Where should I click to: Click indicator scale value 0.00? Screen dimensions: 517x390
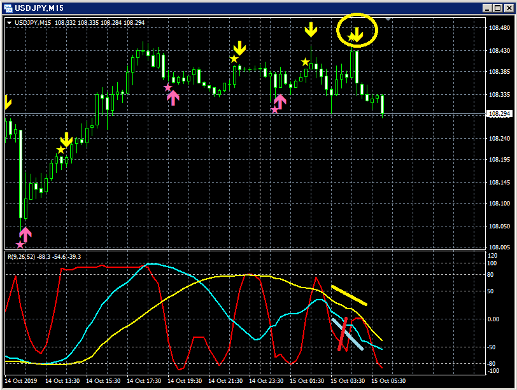pos(493,319)
